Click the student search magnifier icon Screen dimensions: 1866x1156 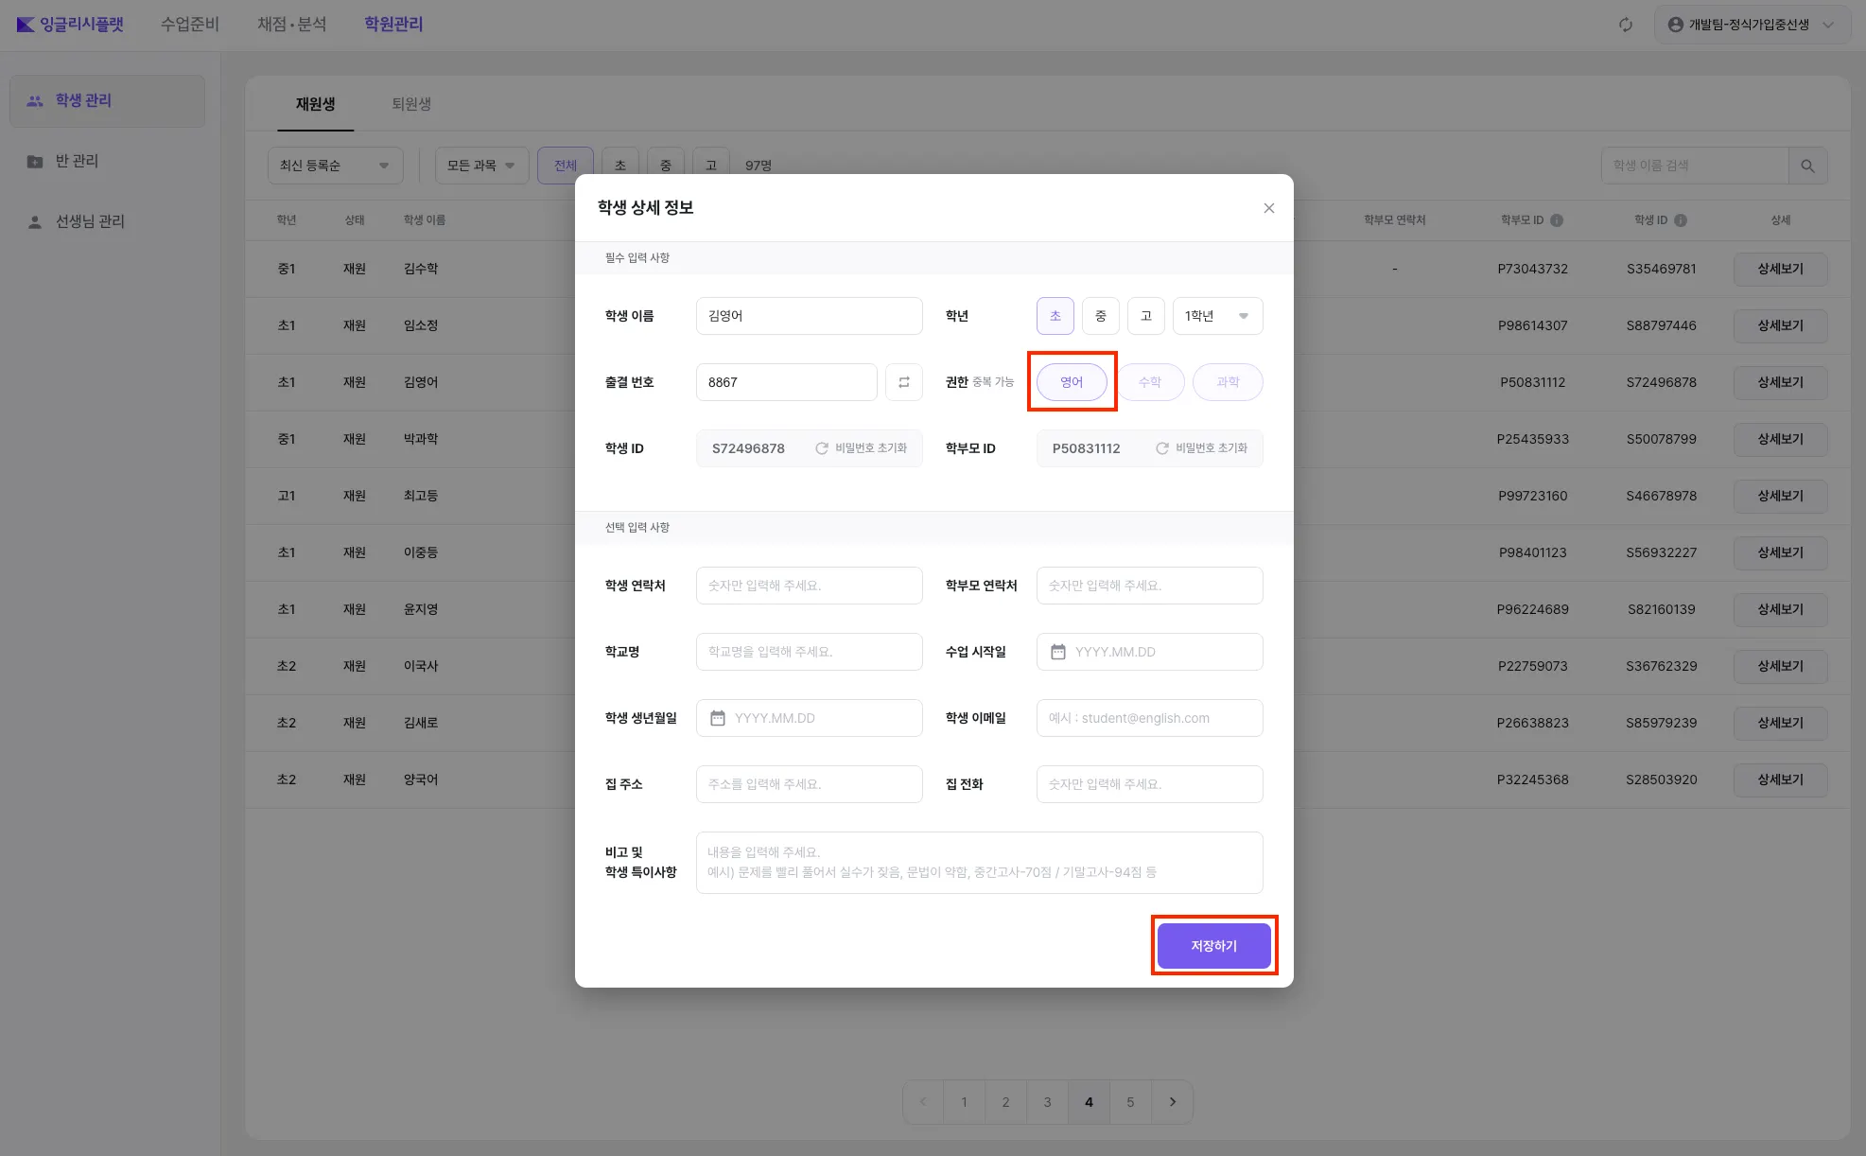coord(1807,166)
